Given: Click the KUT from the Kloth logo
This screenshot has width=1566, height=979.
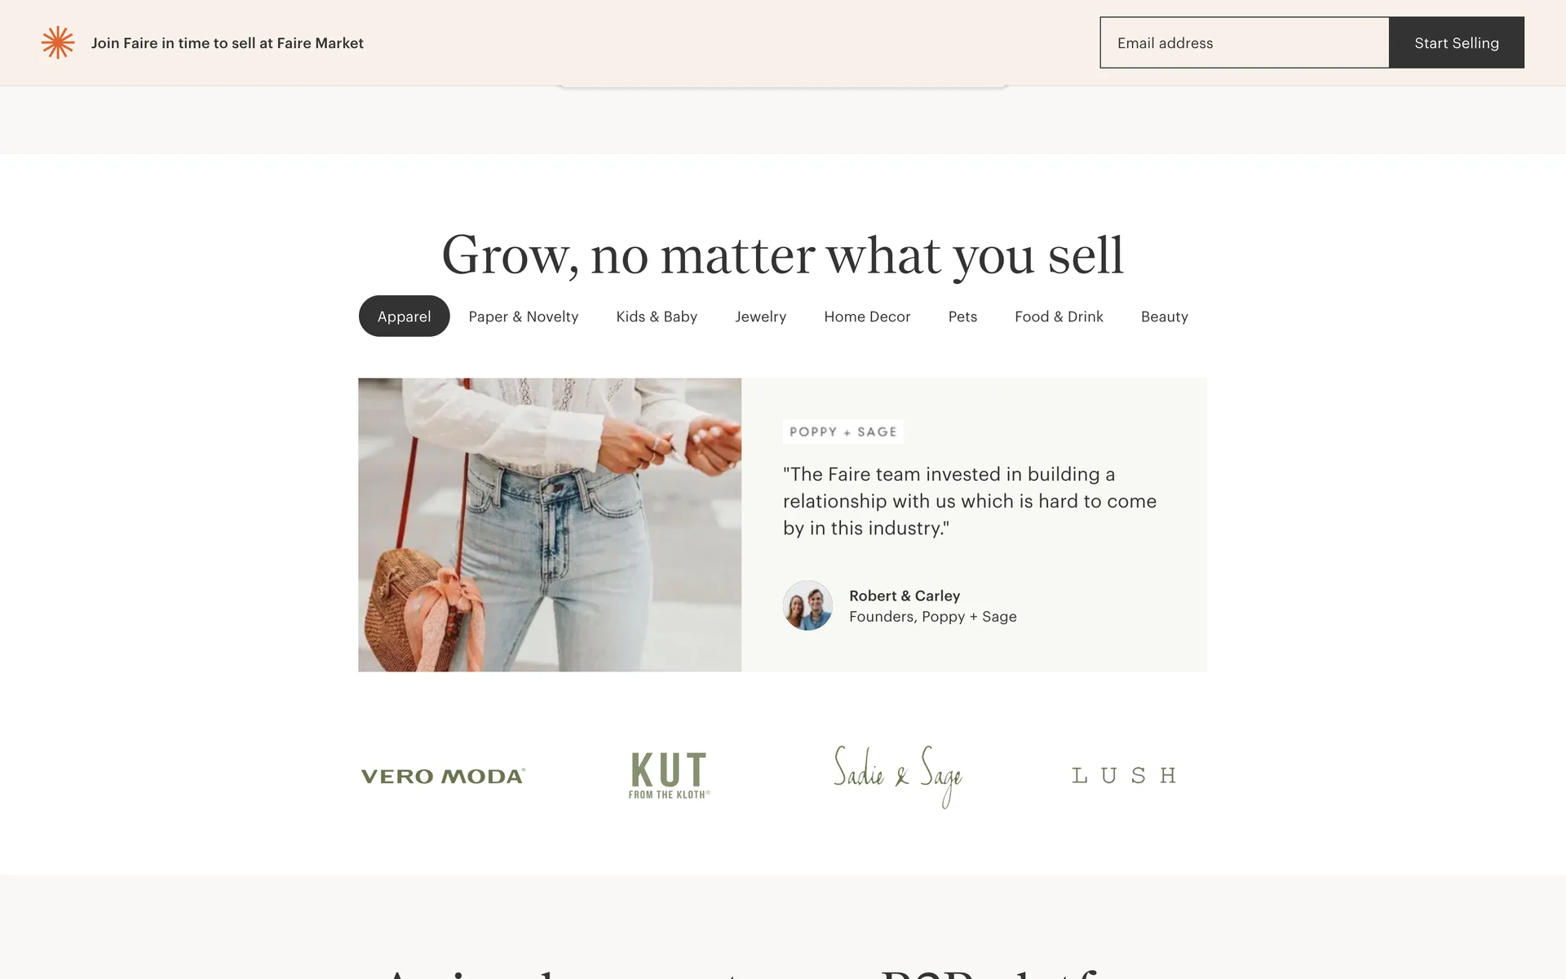Looking at the screenshot, I should point(669,775).
